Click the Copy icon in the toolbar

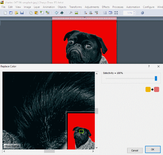point(31,13)
